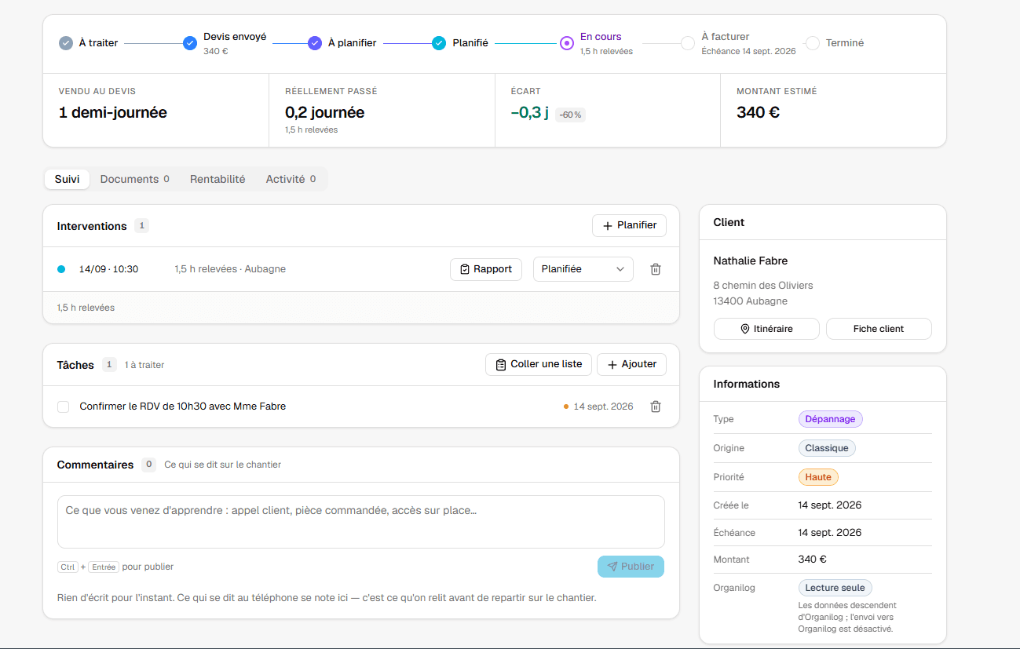Click the −0,3 j écart value
The image size is (1020, 649).
click(x=529, y=112)
